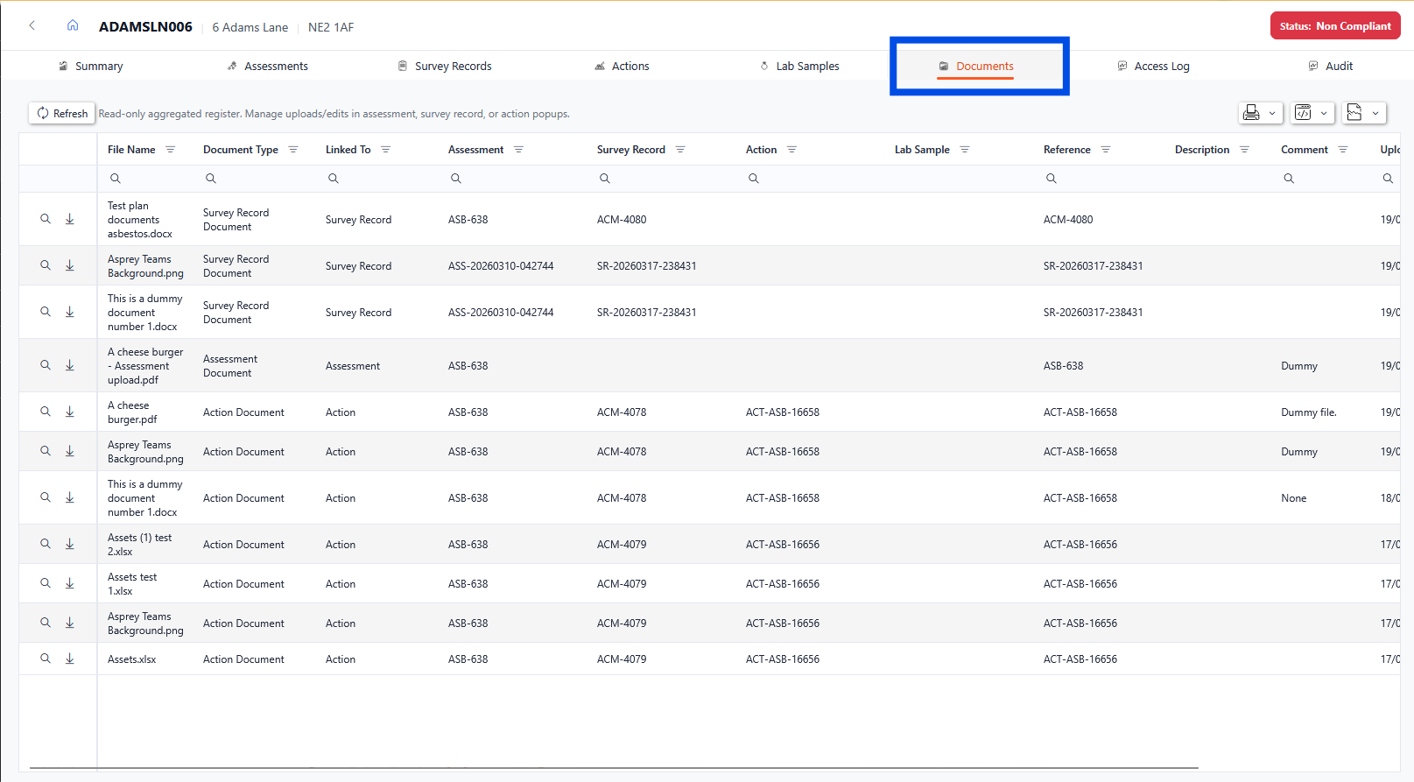Open the file export dropdown
The image size is (1414, 782).
[x=1375, y=113]
